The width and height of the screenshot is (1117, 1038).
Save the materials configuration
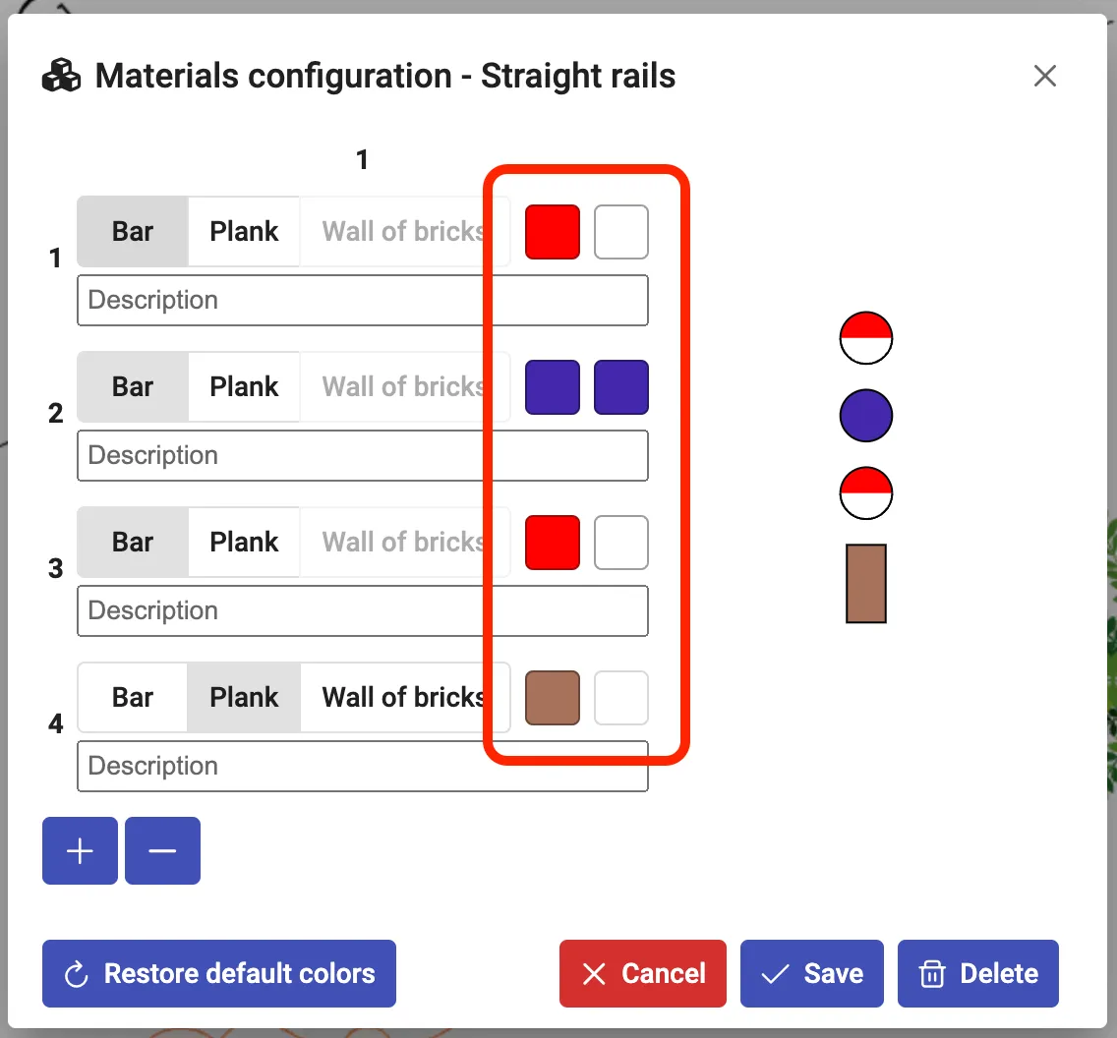811,973
